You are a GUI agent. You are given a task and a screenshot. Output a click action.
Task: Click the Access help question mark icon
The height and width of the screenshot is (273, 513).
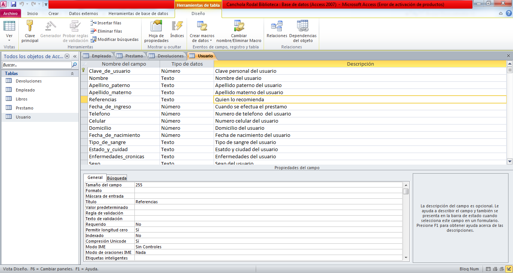508,13
